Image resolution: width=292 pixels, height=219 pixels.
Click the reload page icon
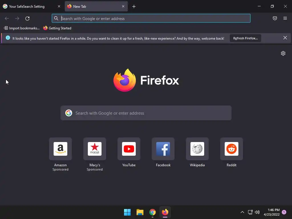tap(27, 19)
